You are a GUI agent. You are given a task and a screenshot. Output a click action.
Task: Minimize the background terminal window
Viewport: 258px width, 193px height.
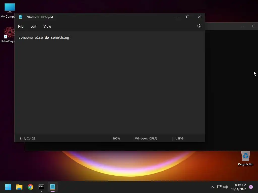242,26
